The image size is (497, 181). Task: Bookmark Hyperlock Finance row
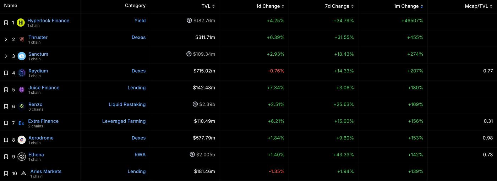(x=6, y=23)
